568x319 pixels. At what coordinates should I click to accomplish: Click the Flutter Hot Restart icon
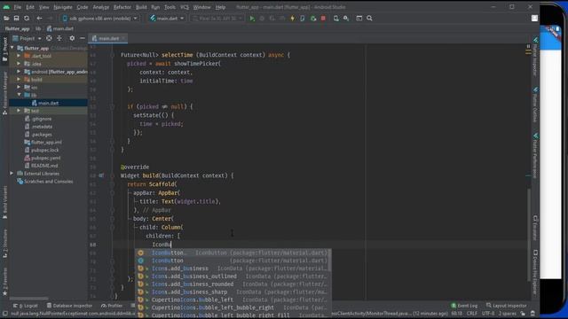coord(303,18)
